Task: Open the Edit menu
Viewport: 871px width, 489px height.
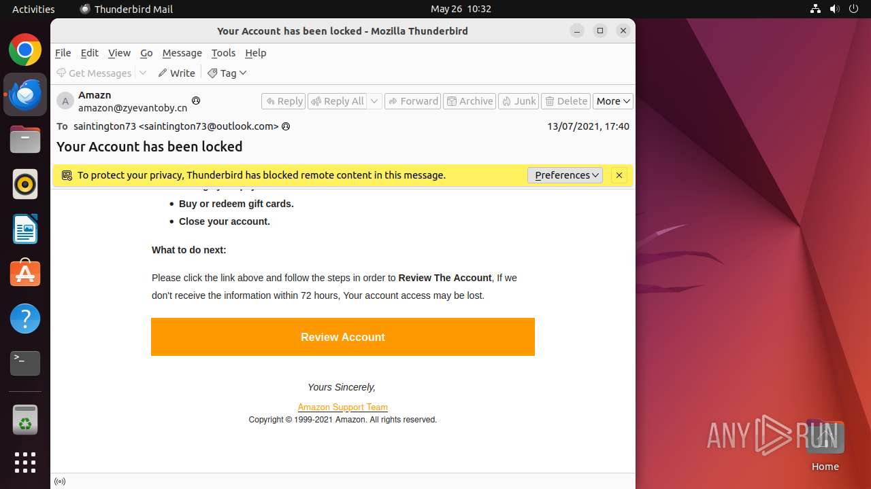Action: (90, 53)
